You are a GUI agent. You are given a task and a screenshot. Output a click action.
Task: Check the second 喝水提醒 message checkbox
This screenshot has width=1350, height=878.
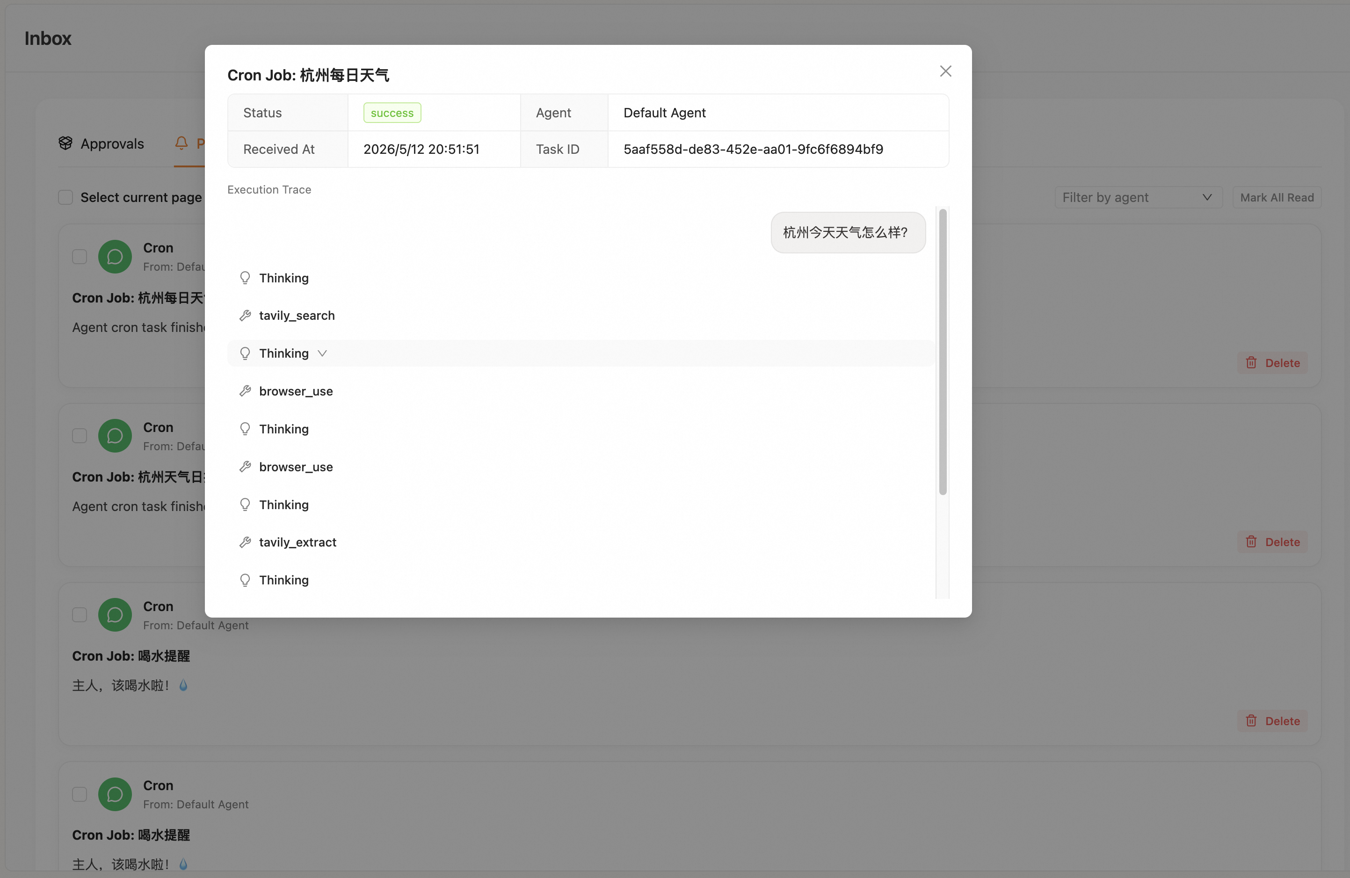click(x=80, y=794)
